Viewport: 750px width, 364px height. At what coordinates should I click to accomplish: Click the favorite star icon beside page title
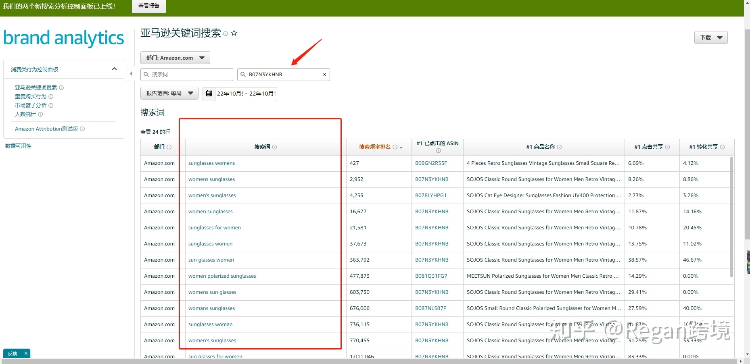click(234, 33)
